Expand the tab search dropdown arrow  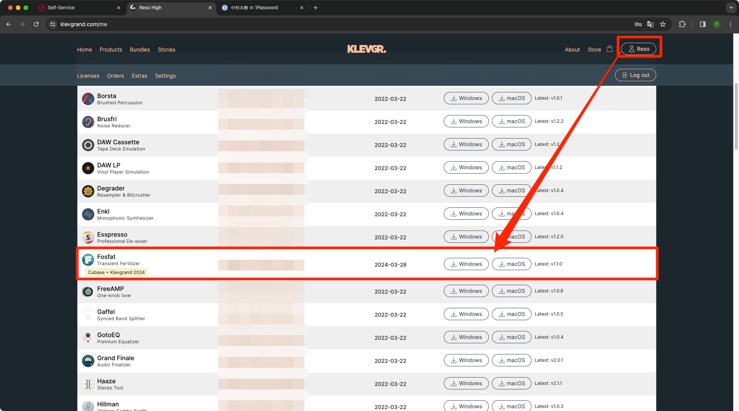731,8
